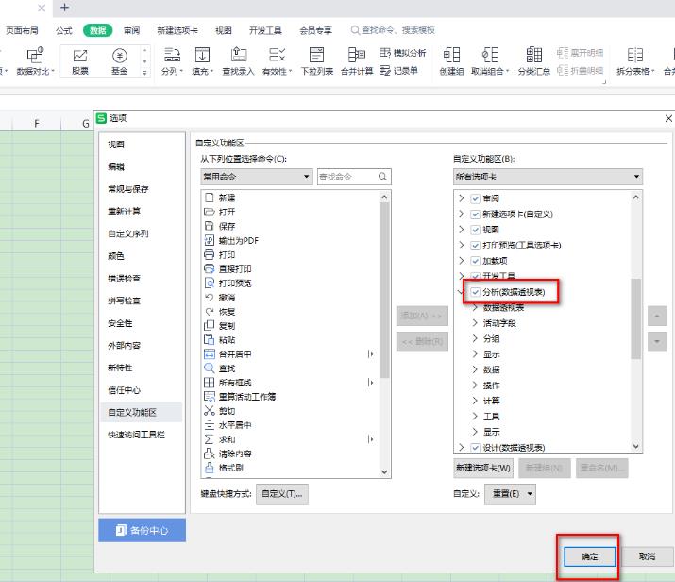Click the search magnifier in 查找命令 box
Screen dimensions: 675x582
[382, 177]
